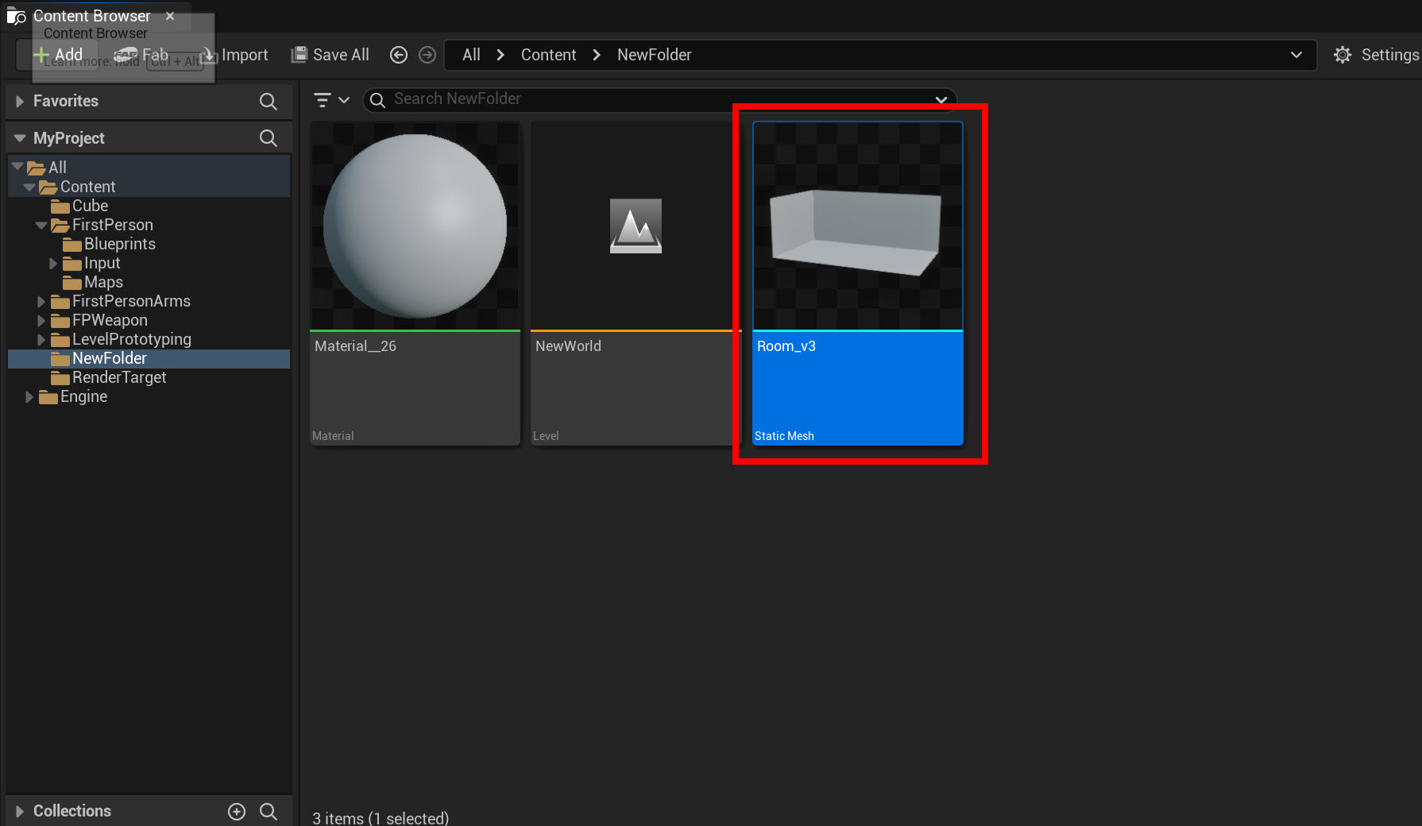Screen dimensions: 1422x826
Task: Go back in folder history
Action: tap(399, 55)
